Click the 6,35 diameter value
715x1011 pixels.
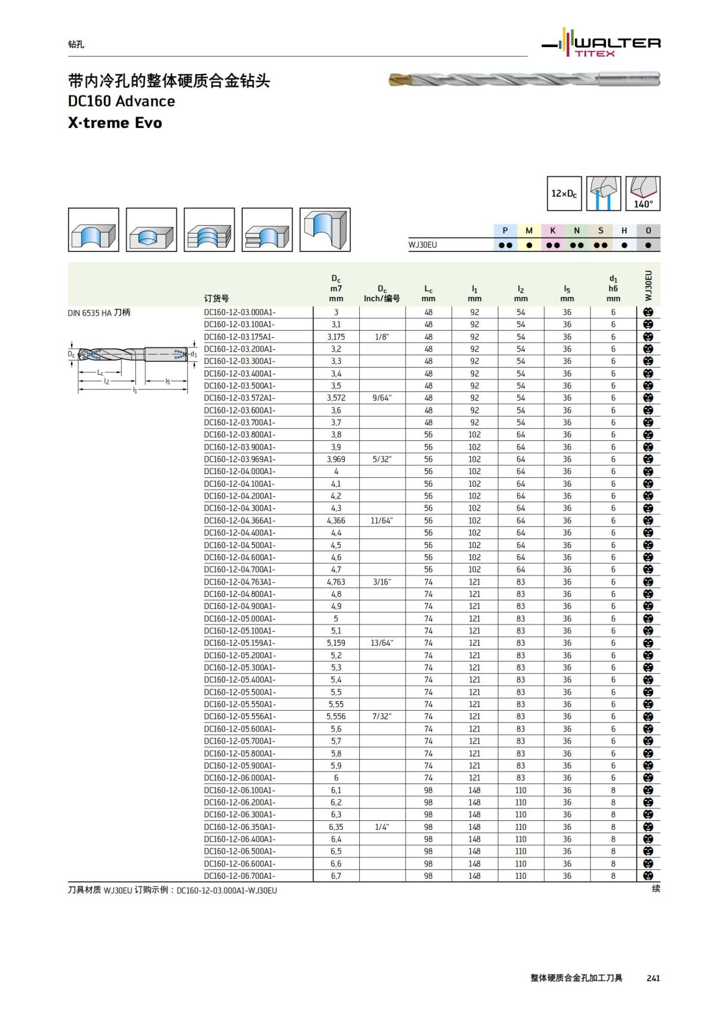pyautogui.click(x=336, y=827)
